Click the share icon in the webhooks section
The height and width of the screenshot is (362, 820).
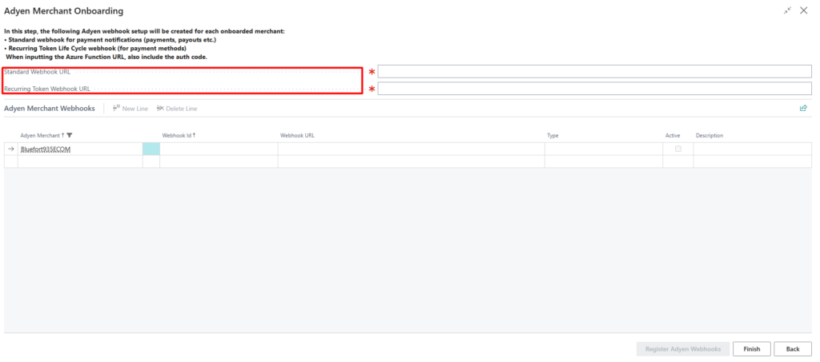(x=803, y=108)
